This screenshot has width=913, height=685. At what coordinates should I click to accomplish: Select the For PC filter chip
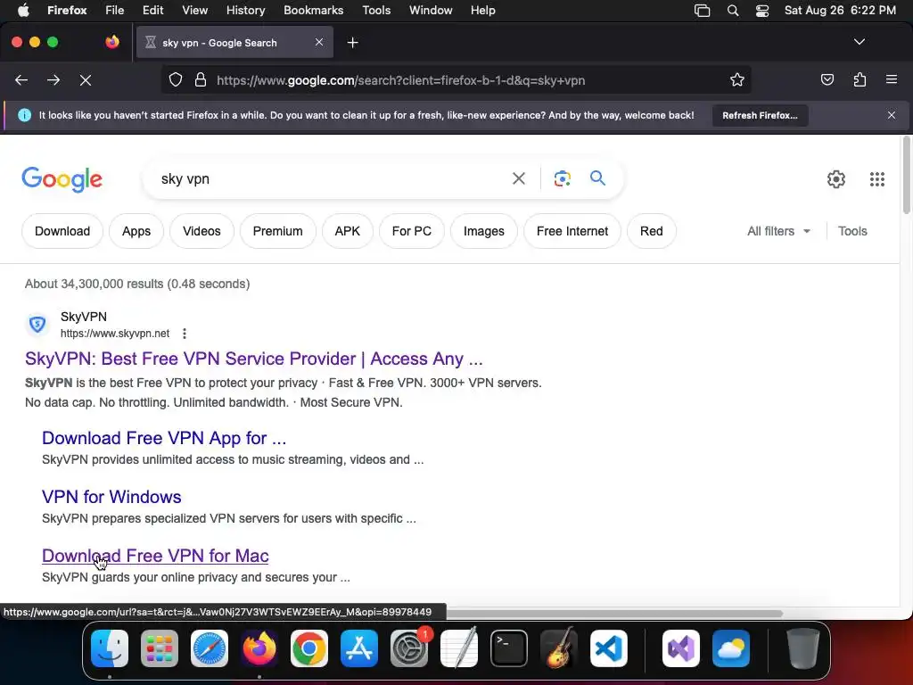(412, 231)
